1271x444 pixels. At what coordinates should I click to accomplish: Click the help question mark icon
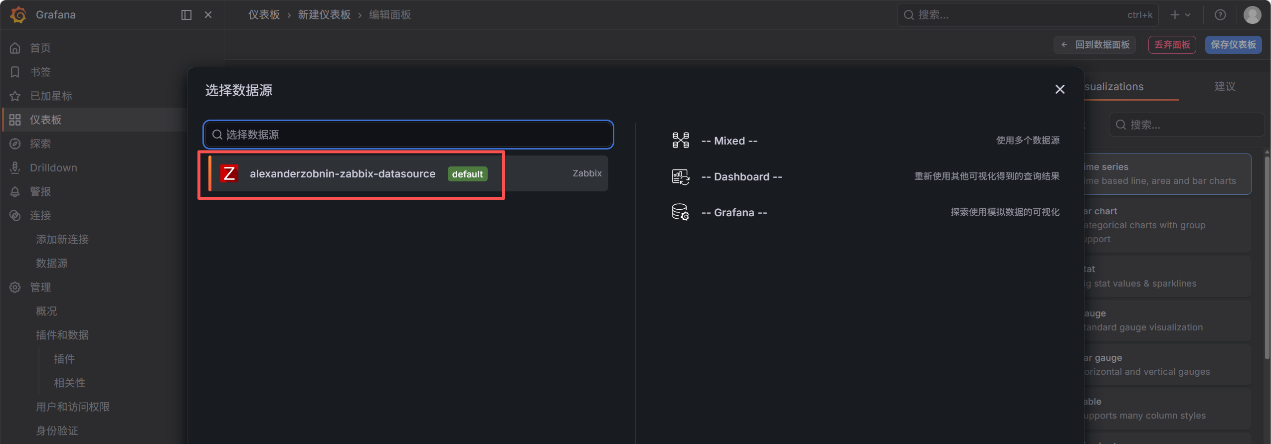pyautogui.click(x=1220, y=15)
